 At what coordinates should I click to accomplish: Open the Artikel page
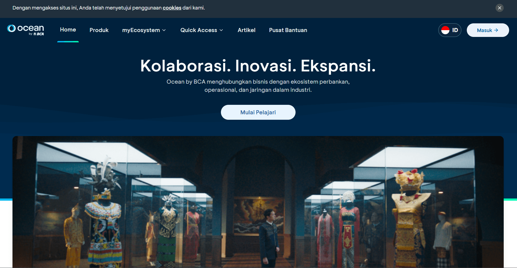tap(246, 30)
